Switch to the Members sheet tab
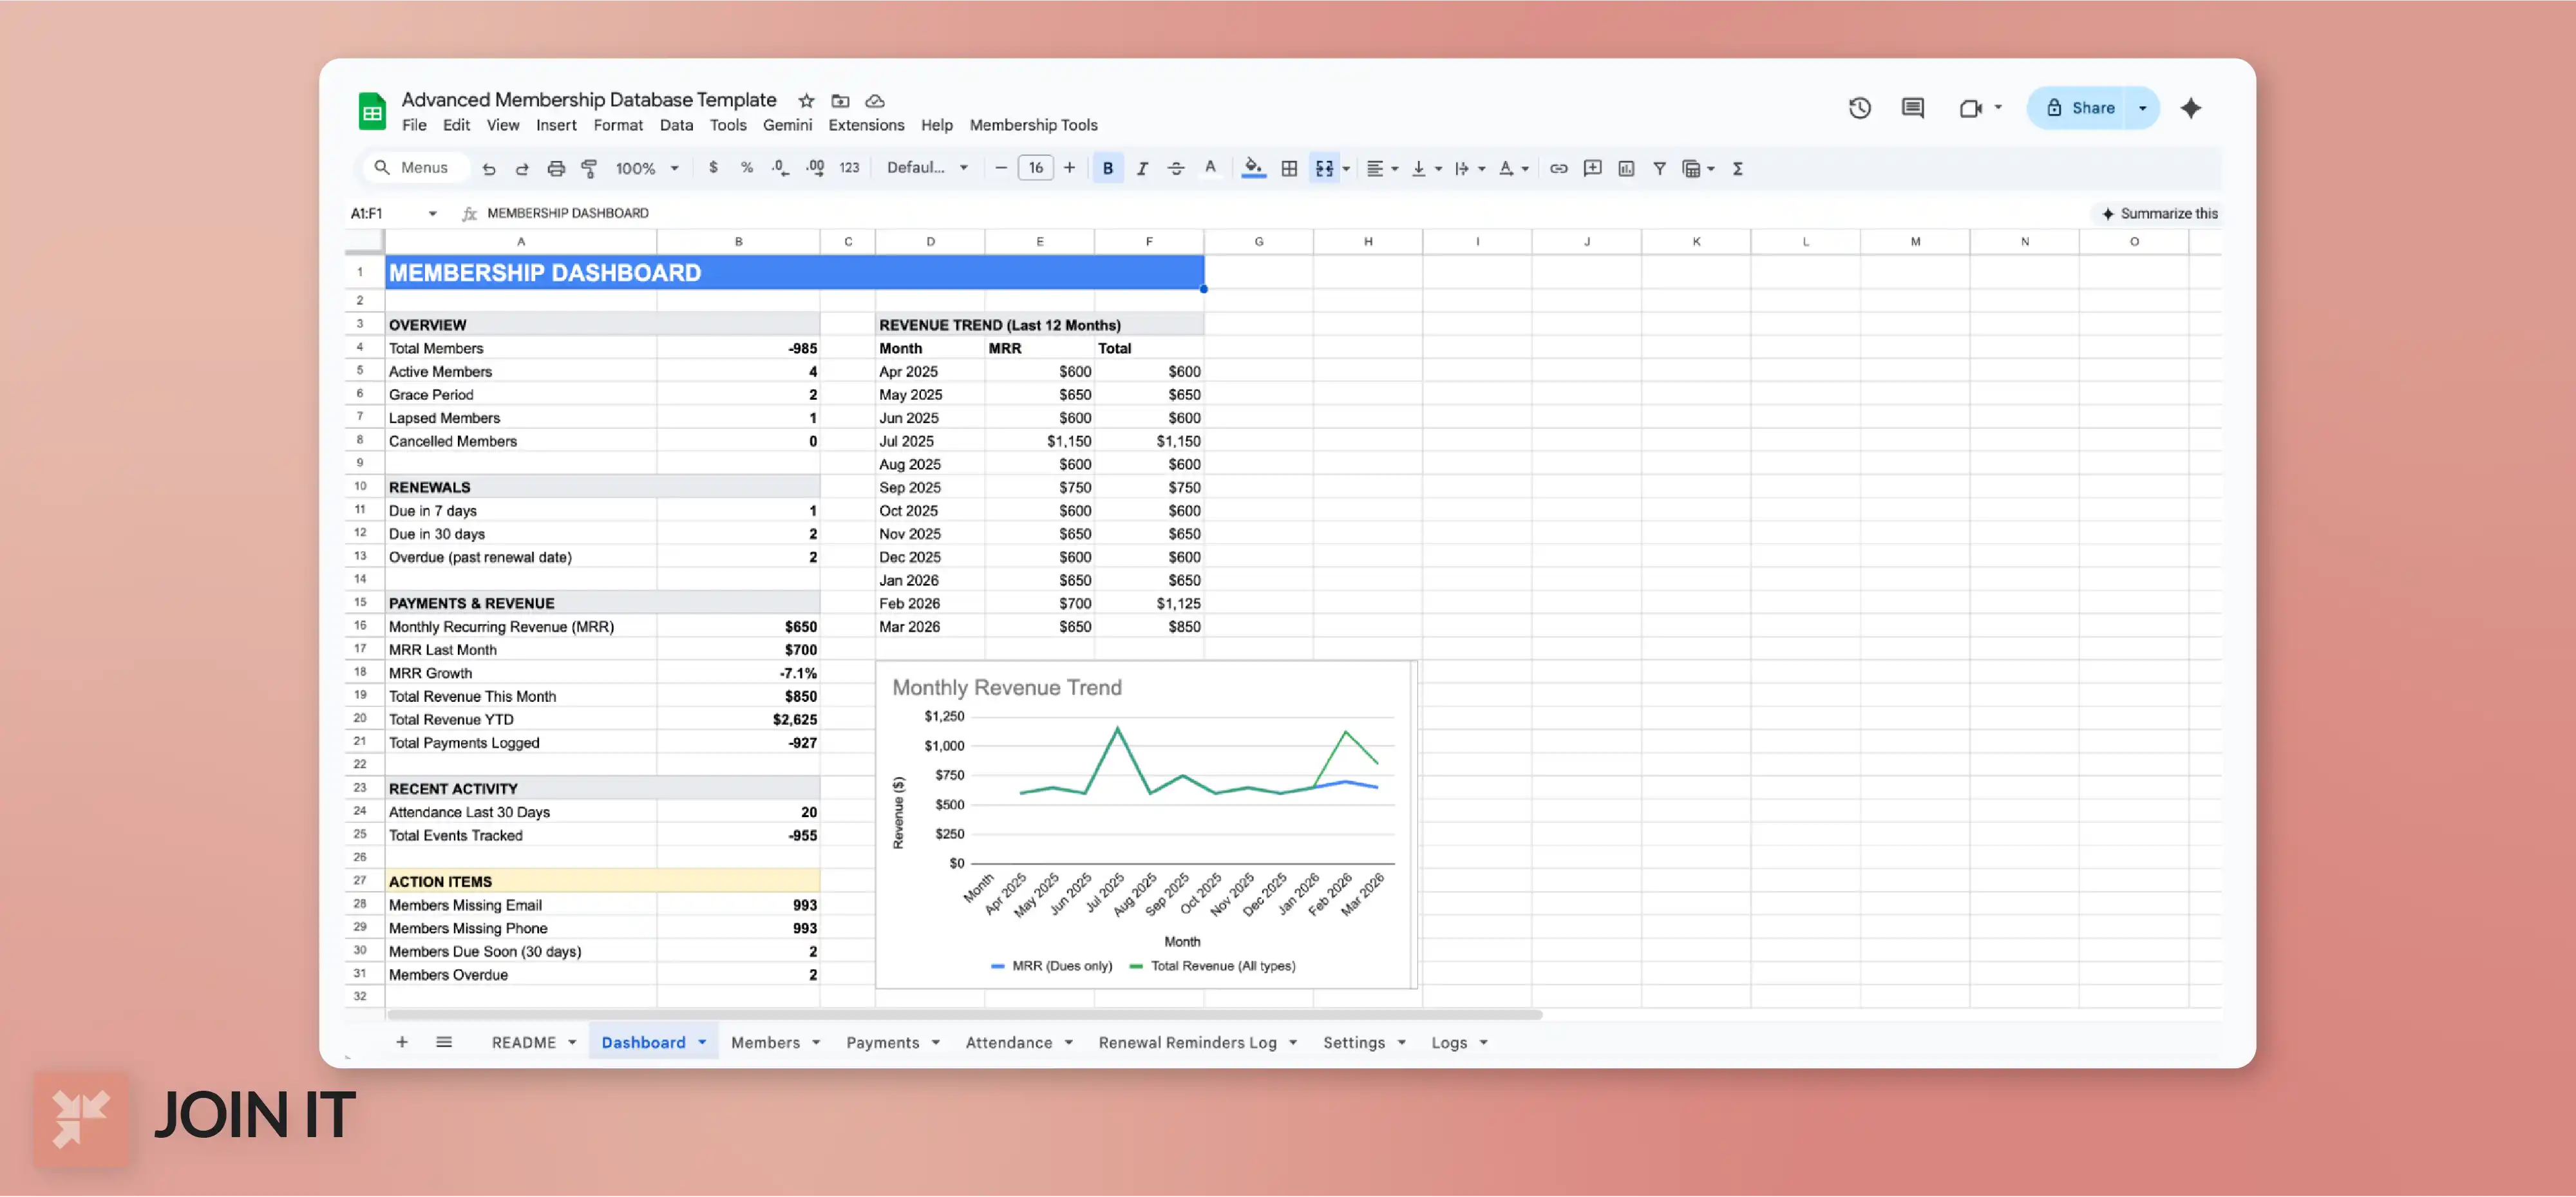2576x1197 pixels. coord(766,1042)
